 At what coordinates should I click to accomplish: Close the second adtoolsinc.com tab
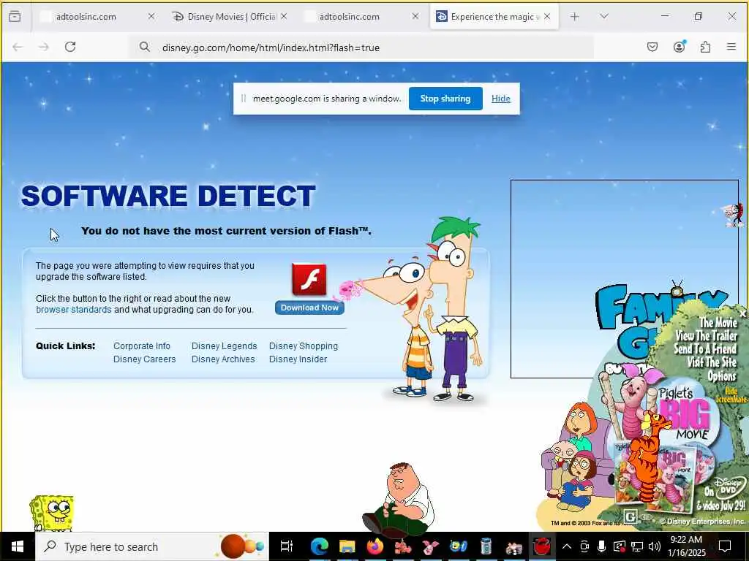point(415,16)
